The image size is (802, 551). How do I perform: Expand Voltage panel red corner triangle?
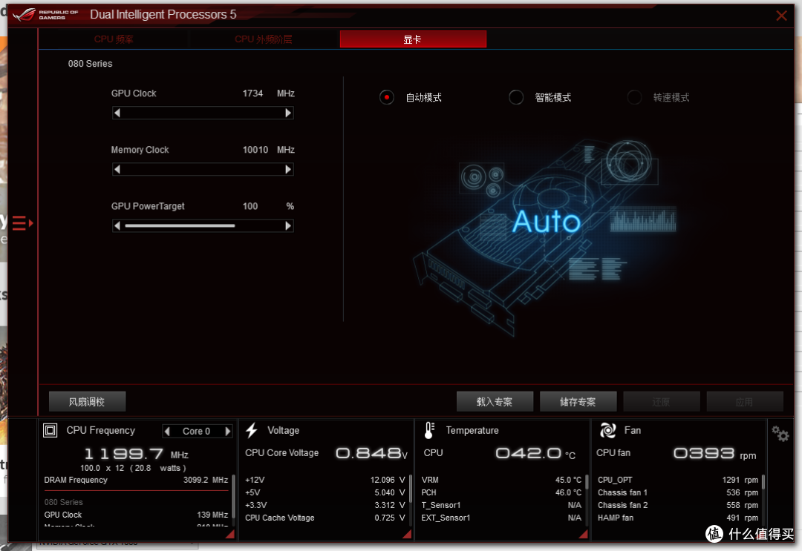point(407,534)
